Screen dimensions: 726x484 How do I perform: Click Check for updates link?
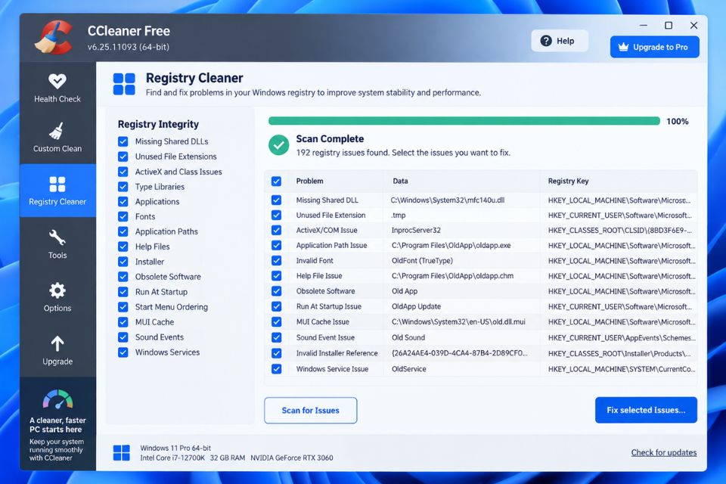pos(663,452)
